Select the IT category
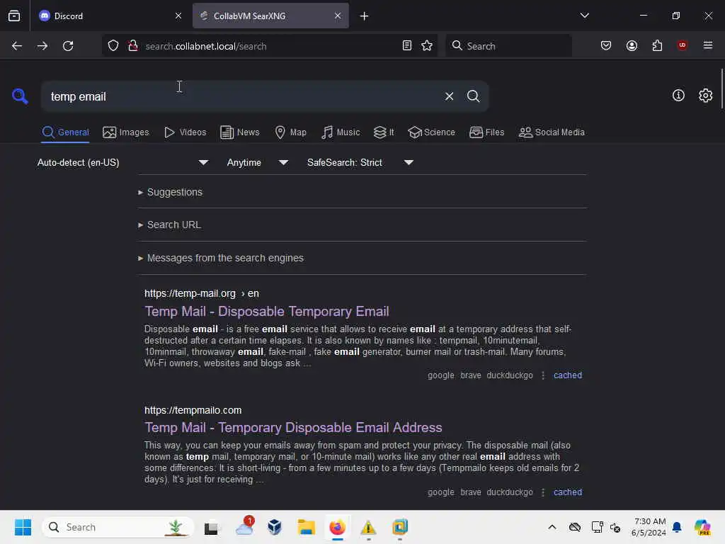Viewport: 725px width, 544px height. (384, 132)
